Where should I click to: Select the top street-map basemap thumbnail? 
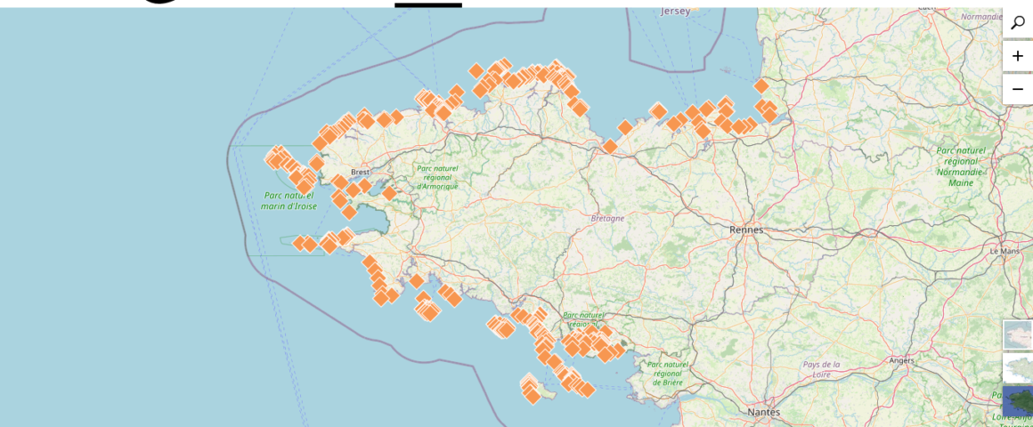1018,335
